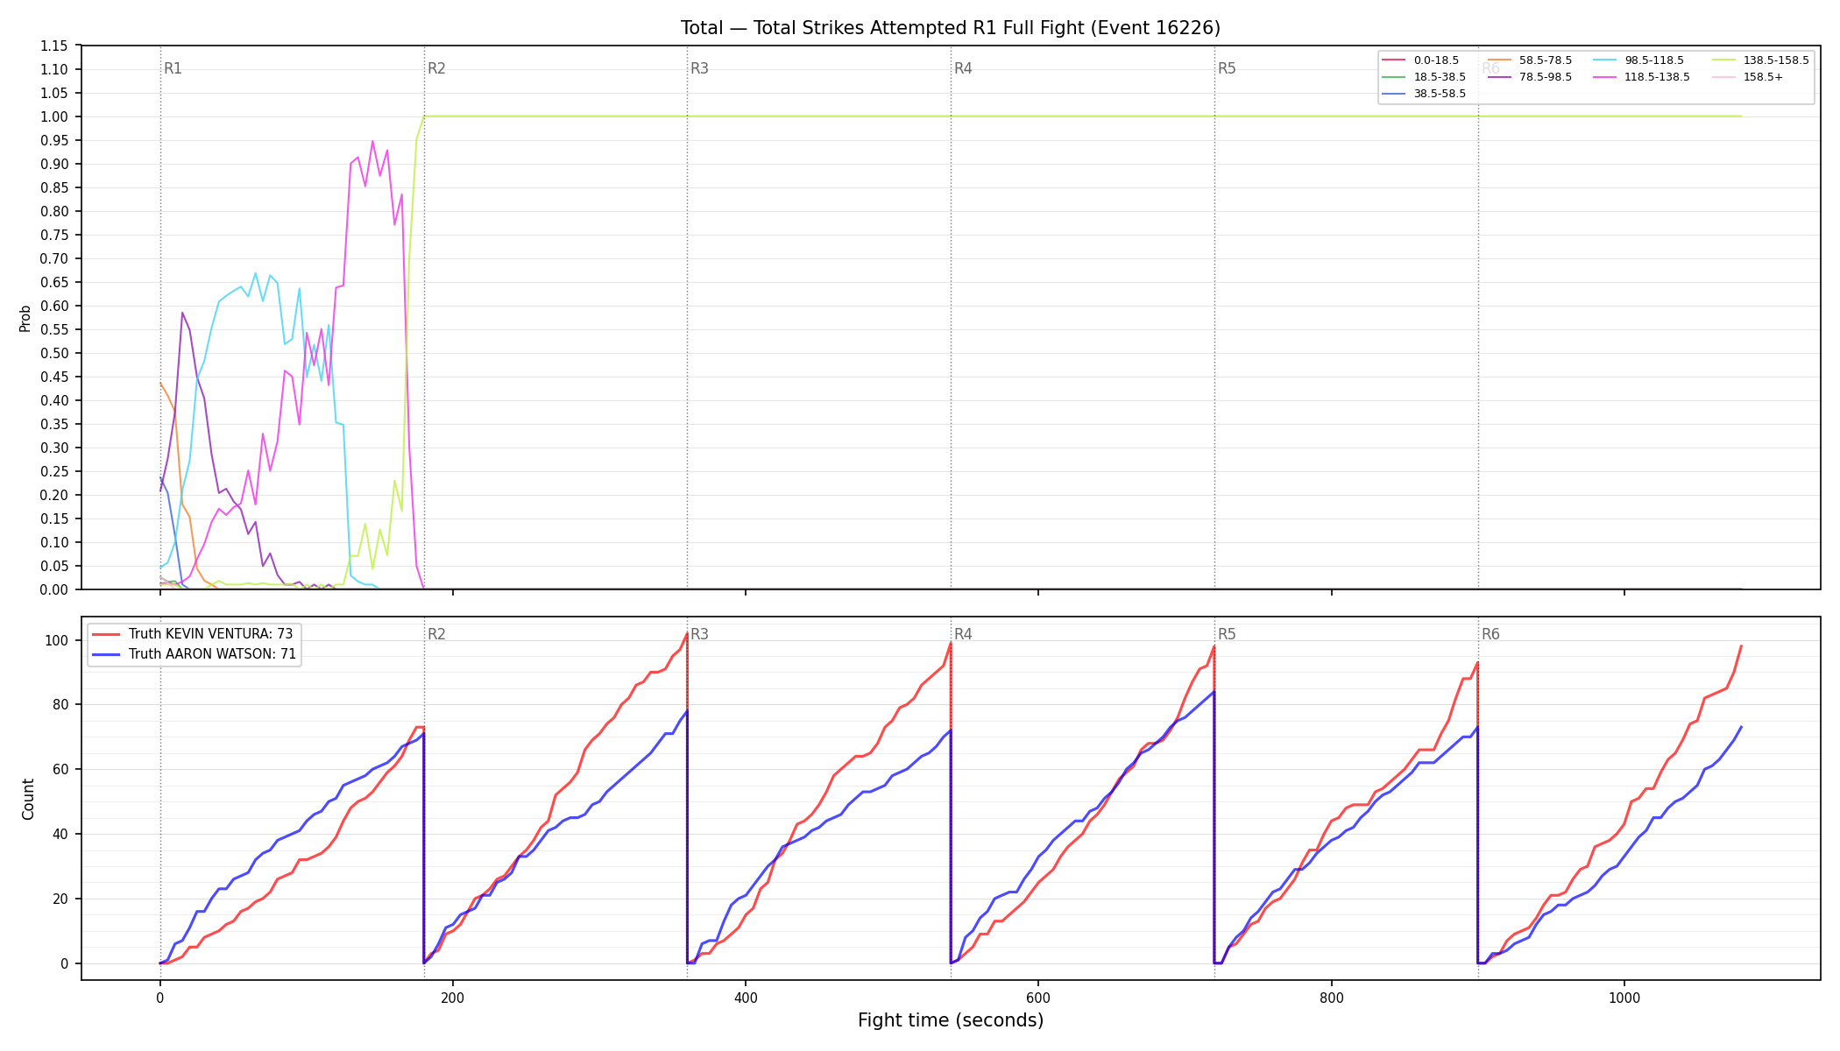Click the R3 marker in the probability plot
This screenshot has height=1051, width=1840.
699,68
